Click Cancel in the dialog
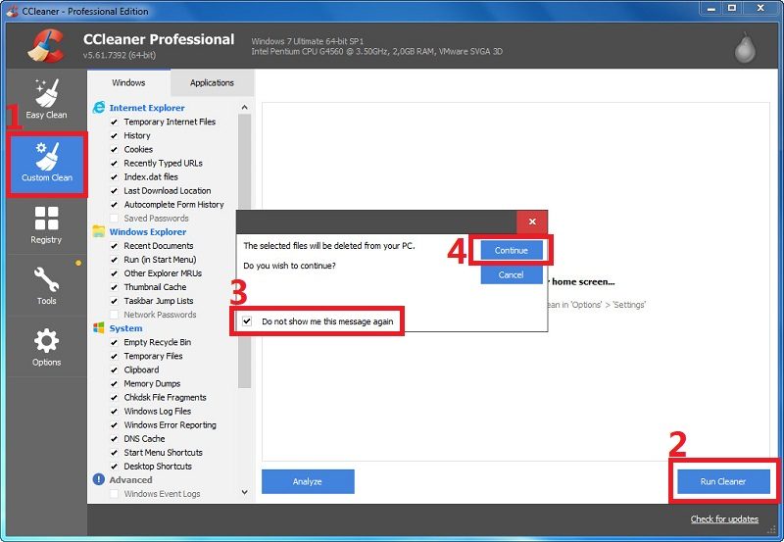 click(511, 274)
